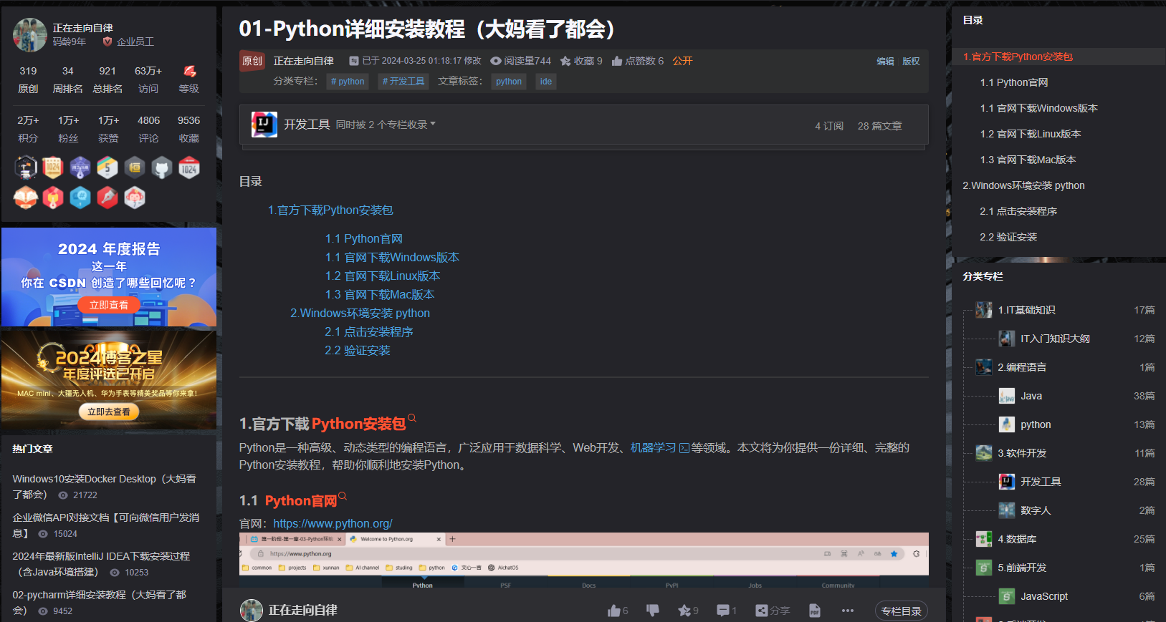
Task: Open the Java column with 38篇
Action: 1031,396
